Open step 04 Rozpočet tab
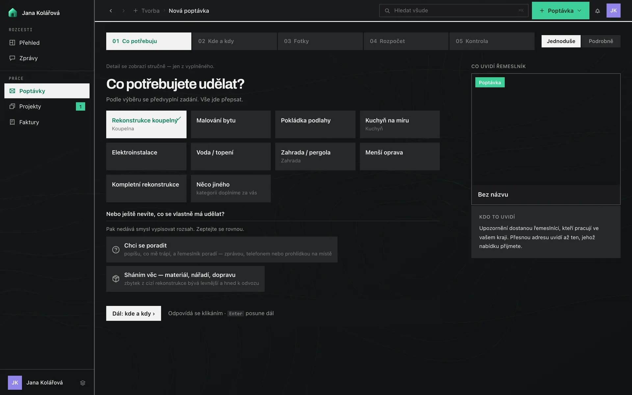Screen dimensions: 632x395 click(x=406, y=41)
